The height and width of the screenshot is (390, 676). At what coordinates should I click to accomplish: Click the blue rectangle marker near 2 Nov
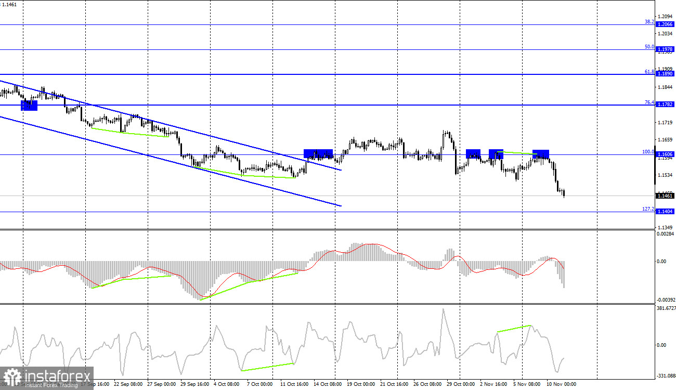coord(496,154)
